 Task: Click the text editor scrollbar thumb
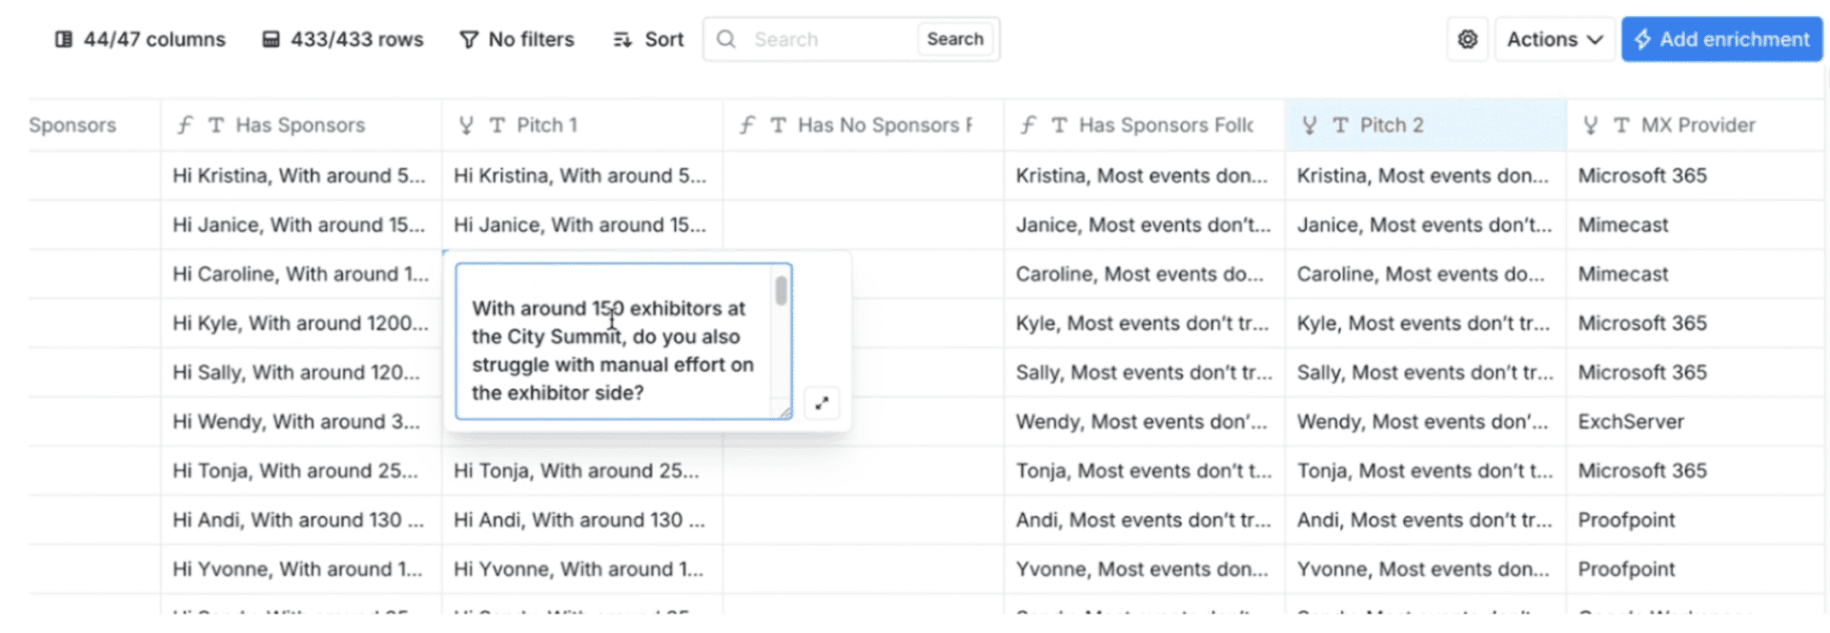pos(781,290)
